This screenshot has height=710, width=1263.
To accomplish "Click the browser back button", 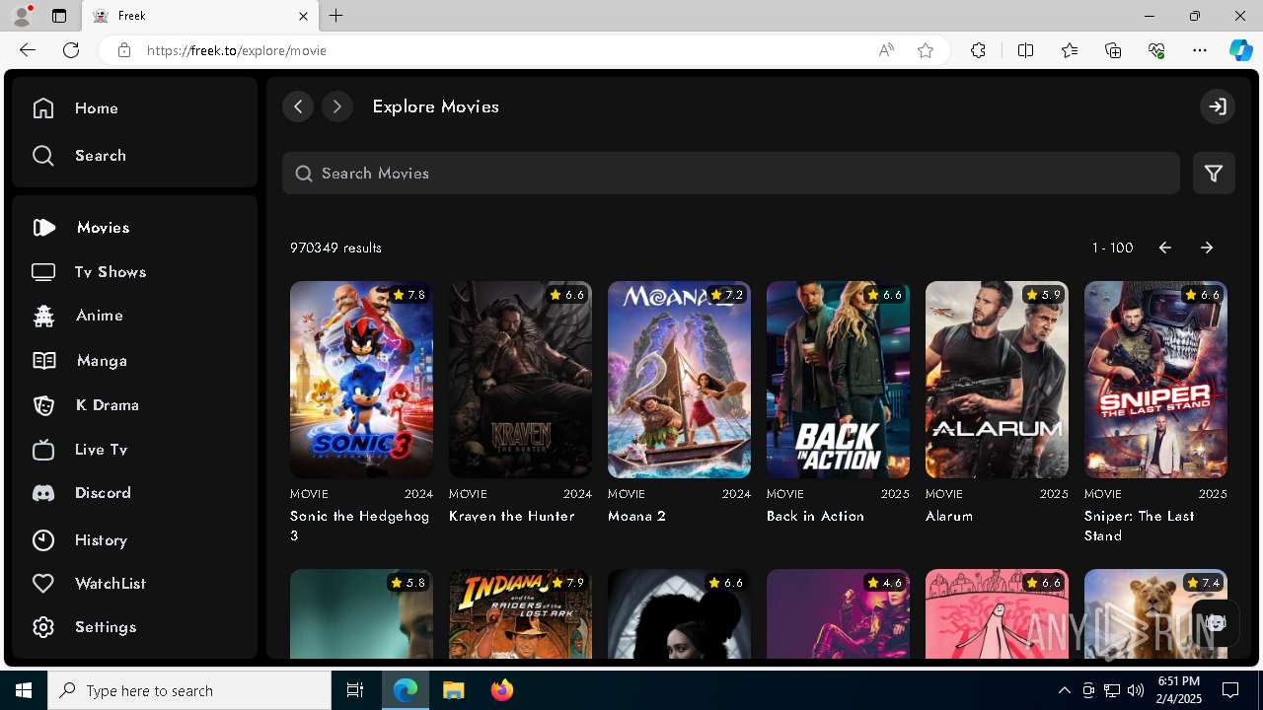I will tap(28, 50).
